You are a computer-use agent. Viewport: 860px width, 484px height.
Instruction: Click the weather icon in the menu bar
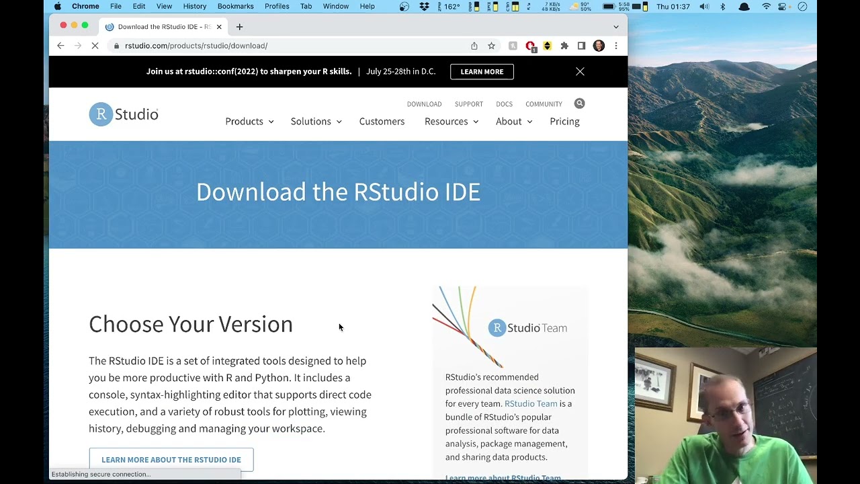click(x=580, y=7)
